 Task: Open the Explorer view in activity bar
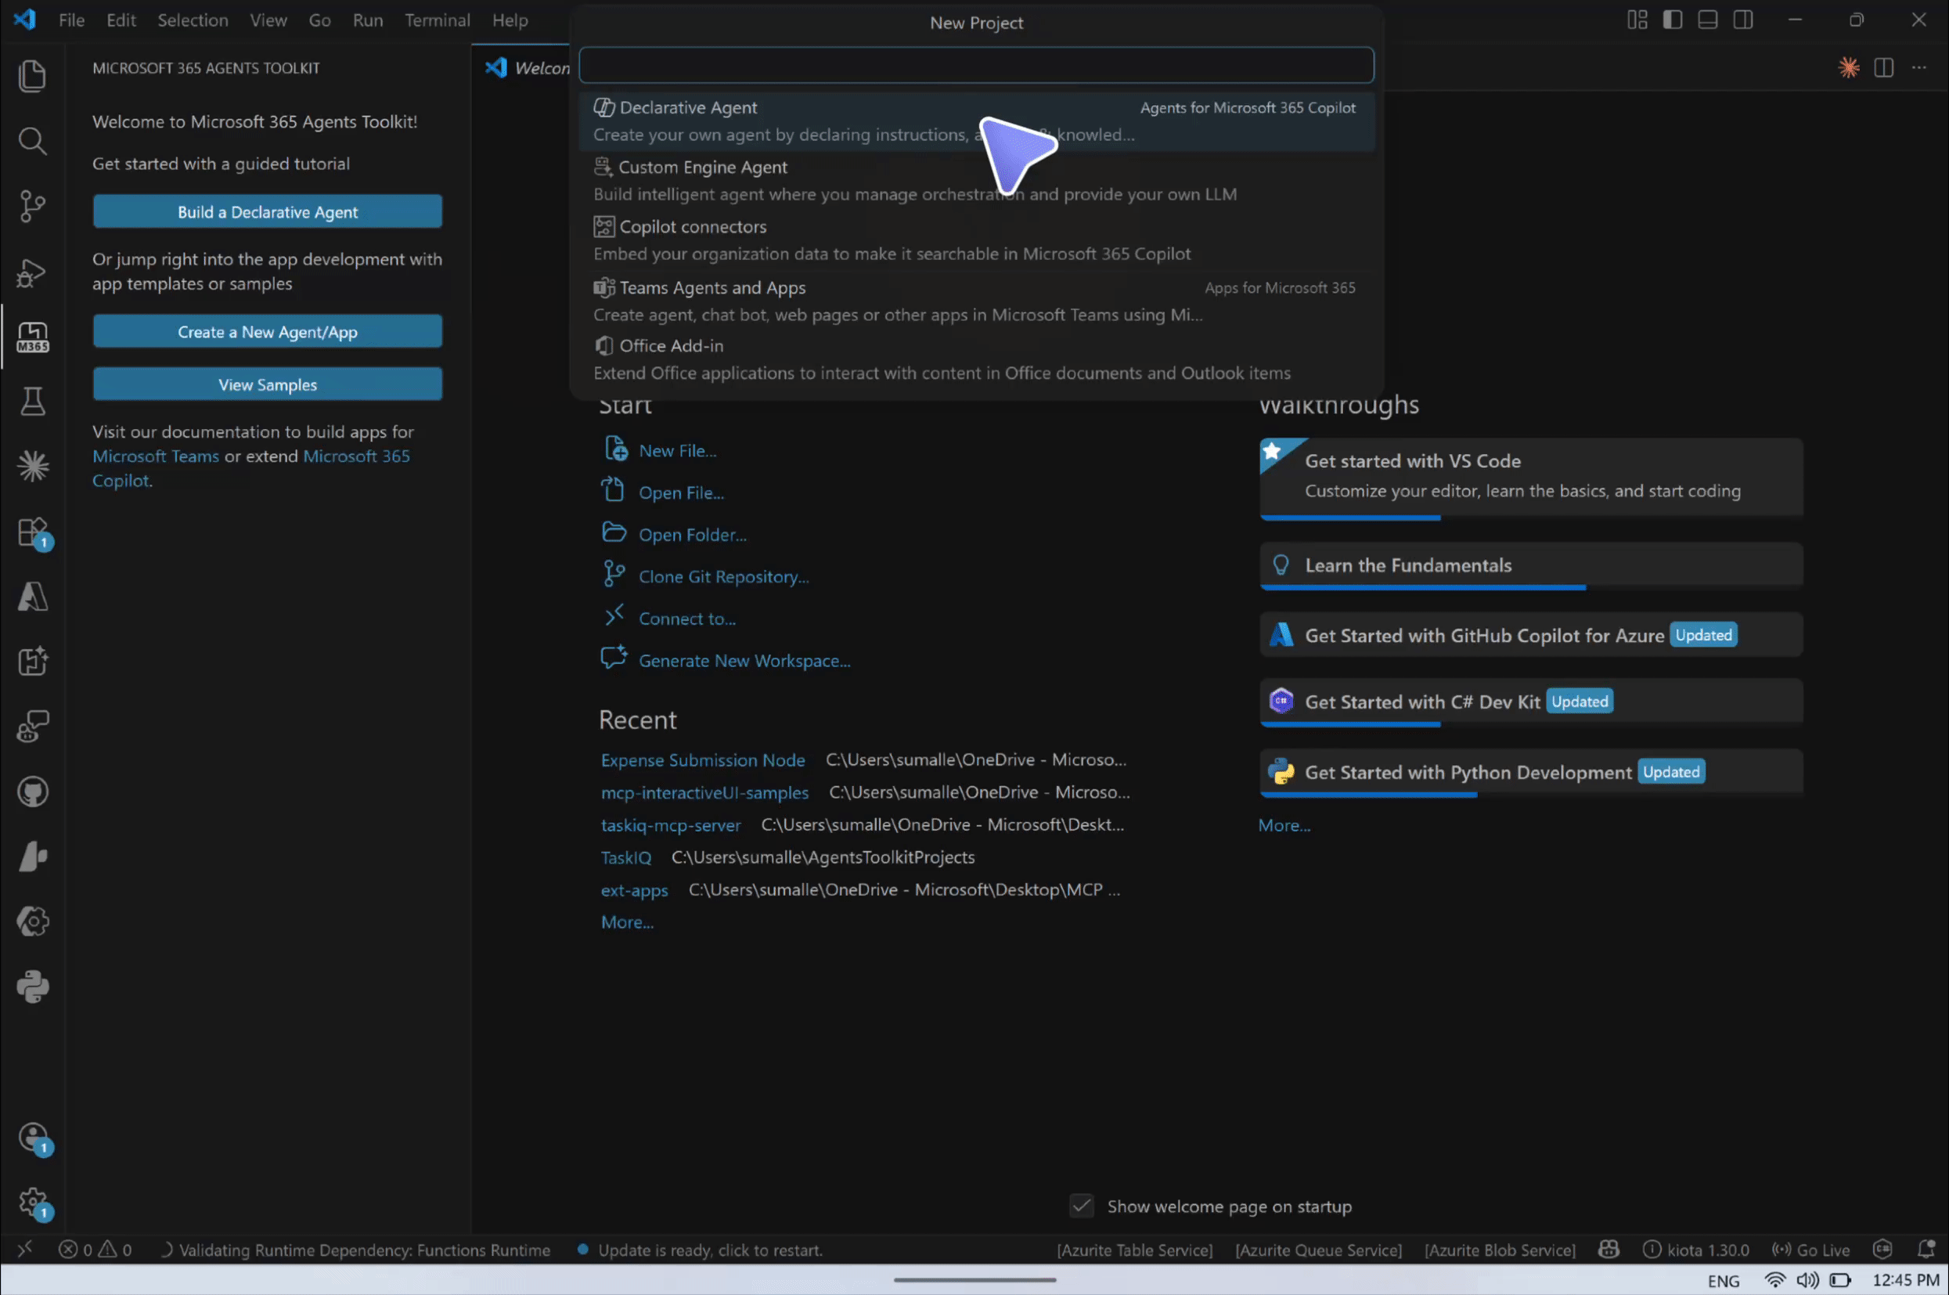coord(32,76)
